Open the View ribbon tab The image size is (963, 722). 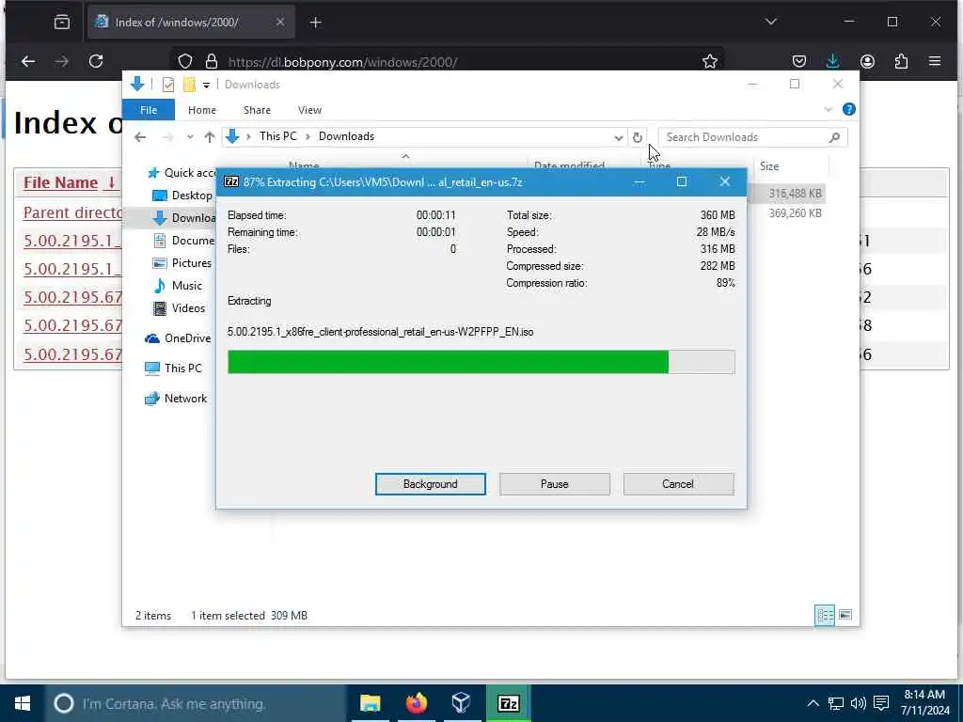pos(309,110)
